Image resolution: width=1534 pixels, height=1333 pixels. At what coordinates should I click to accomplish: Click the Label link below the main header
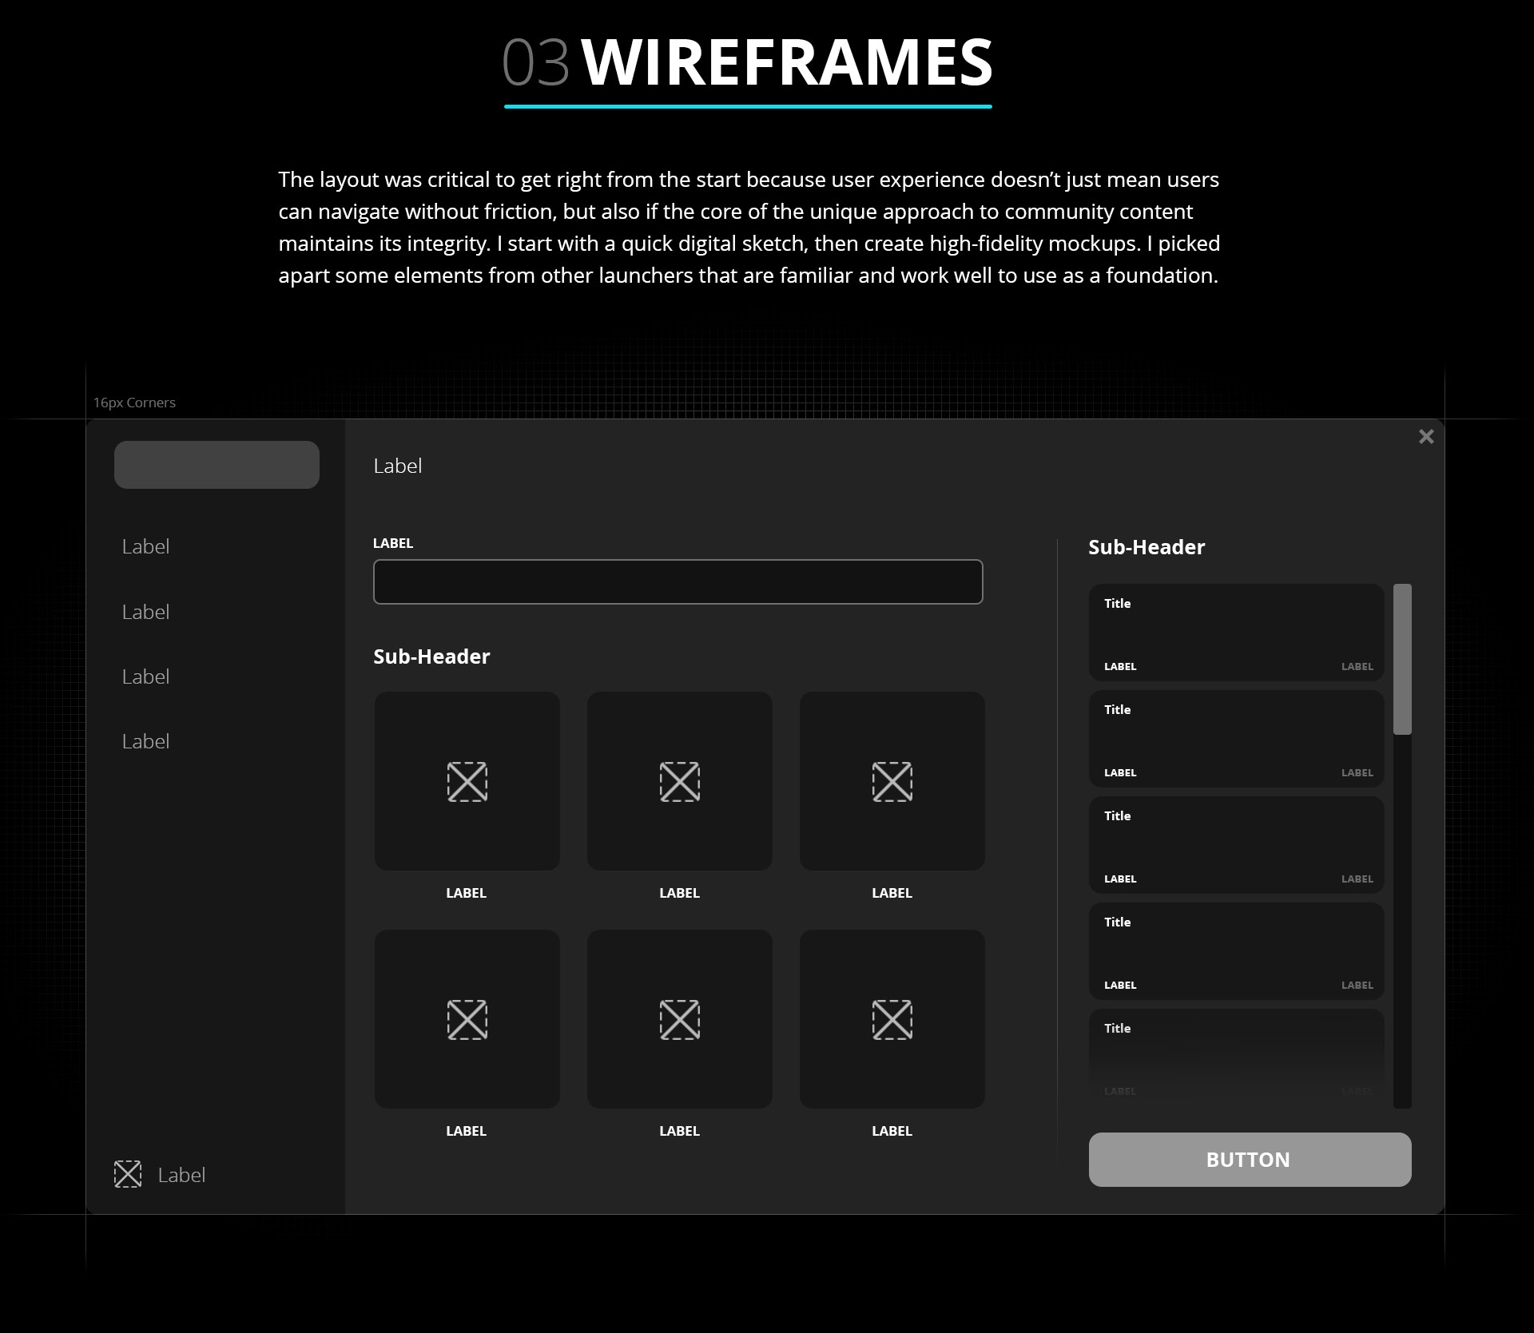coord(397,466)
